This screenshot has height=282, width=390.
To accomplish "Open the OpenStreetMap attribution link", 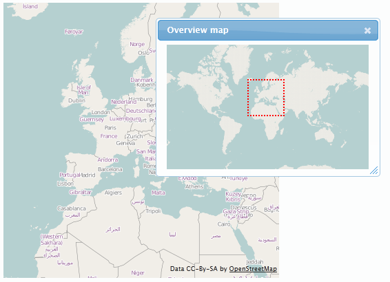I will pos(253,269).
